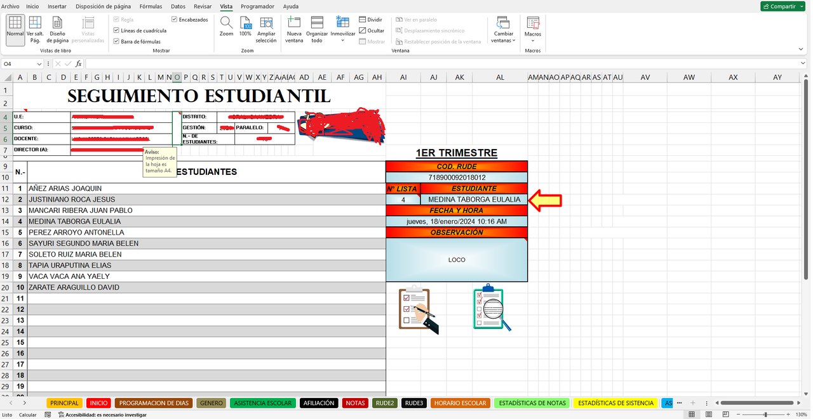
Task: Click the normal view status bar icon
Action: (x=692, y=415)
